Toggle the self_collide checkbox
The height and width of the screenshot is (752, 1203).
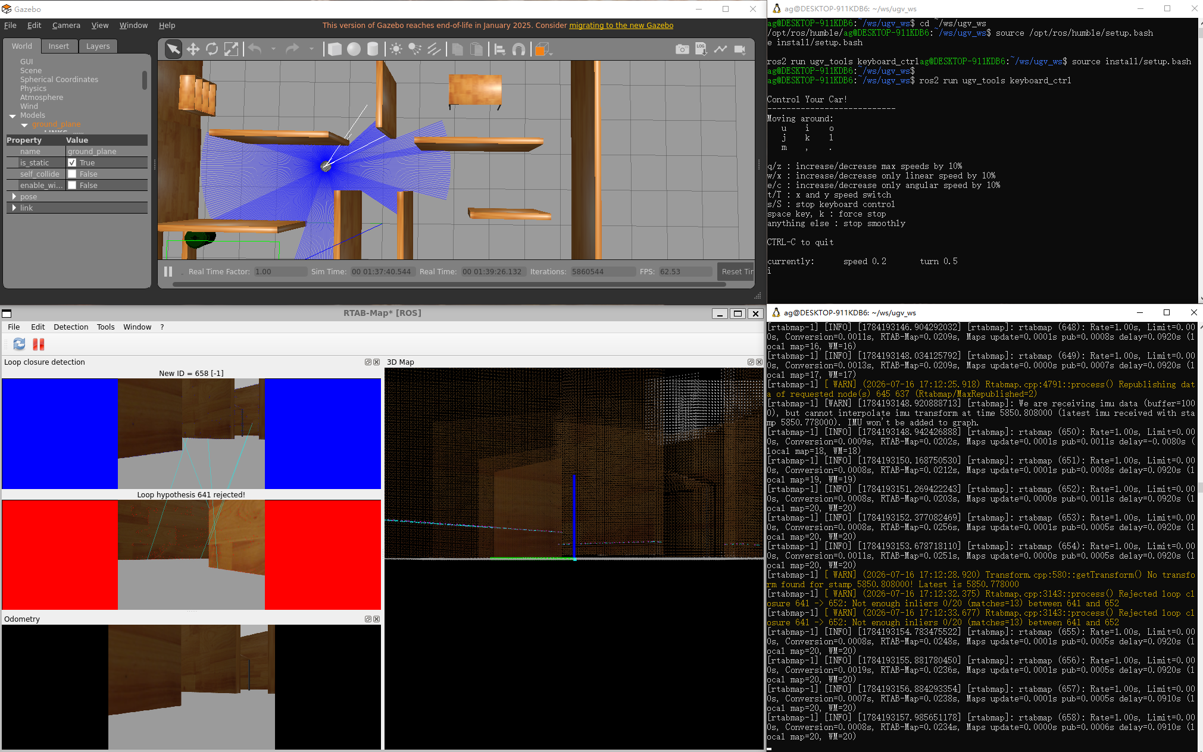coord(72,174)
